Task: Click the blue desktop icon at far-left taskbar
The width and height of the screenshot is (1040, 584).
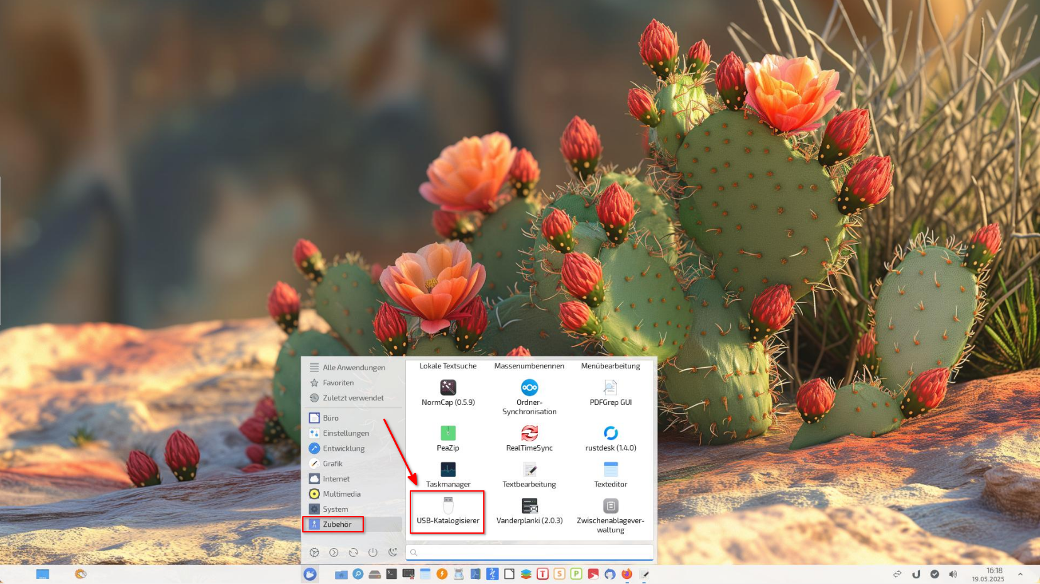Action: tap(42, 574)
